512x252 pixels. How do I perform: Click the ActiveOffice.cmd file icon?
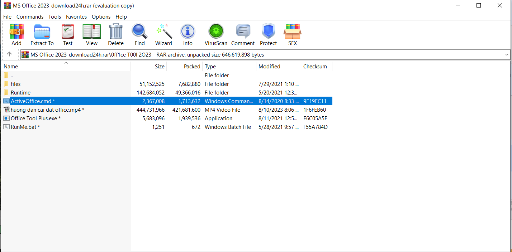pos(6,101)
